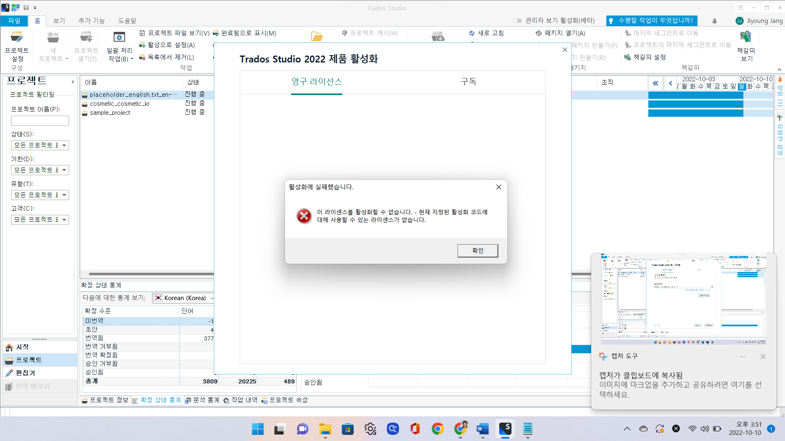The image size is (785, 441).
Task: Step timeline back with single arrow
Action: click(671, 83)
